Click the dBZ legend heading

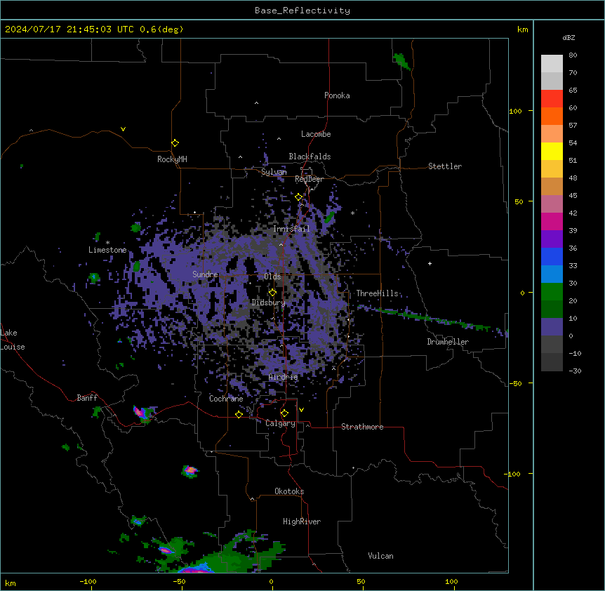[569, 37]
